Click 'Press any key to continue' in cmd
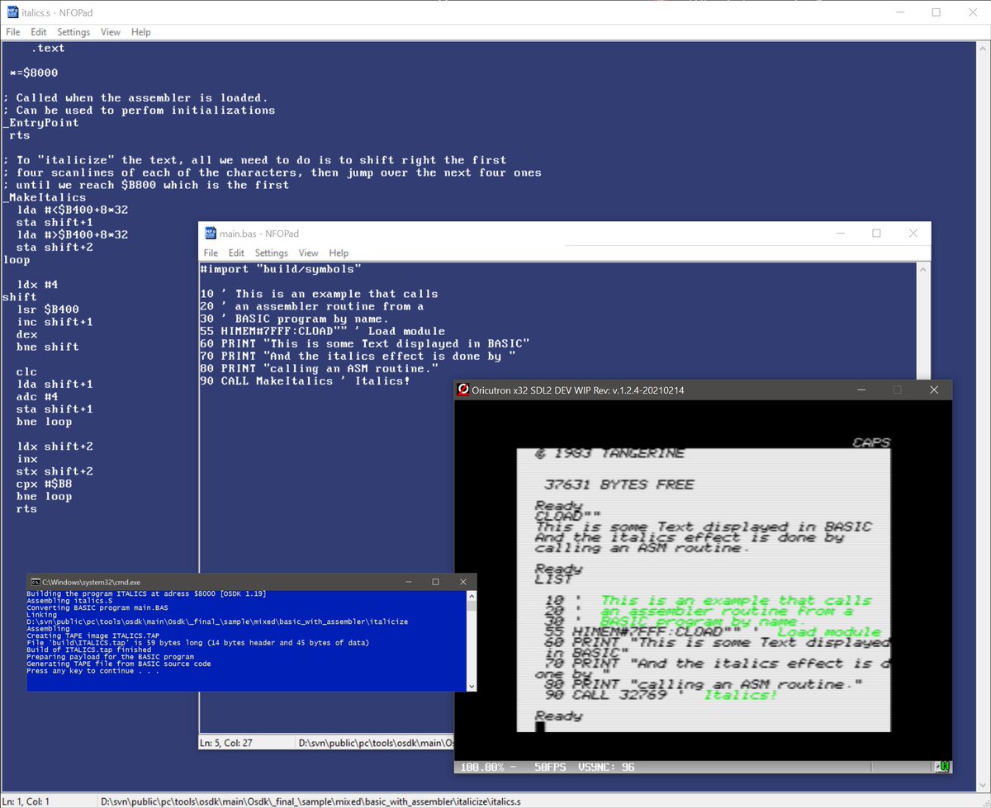991x808 pixels. [x=92, y=671]
